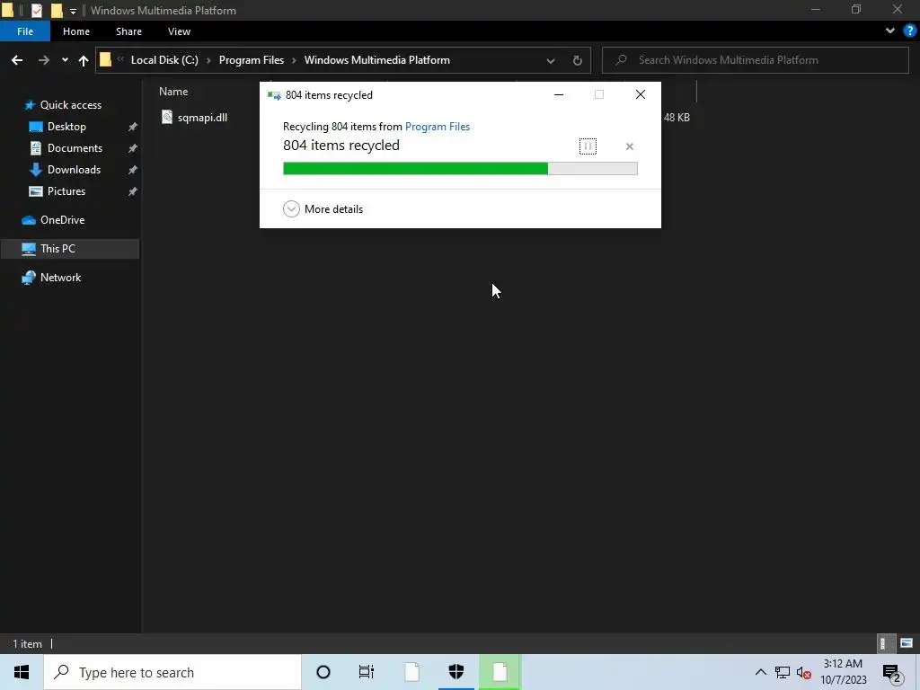
Task: Click the green recycling progress bar
Action: [460, 169]
